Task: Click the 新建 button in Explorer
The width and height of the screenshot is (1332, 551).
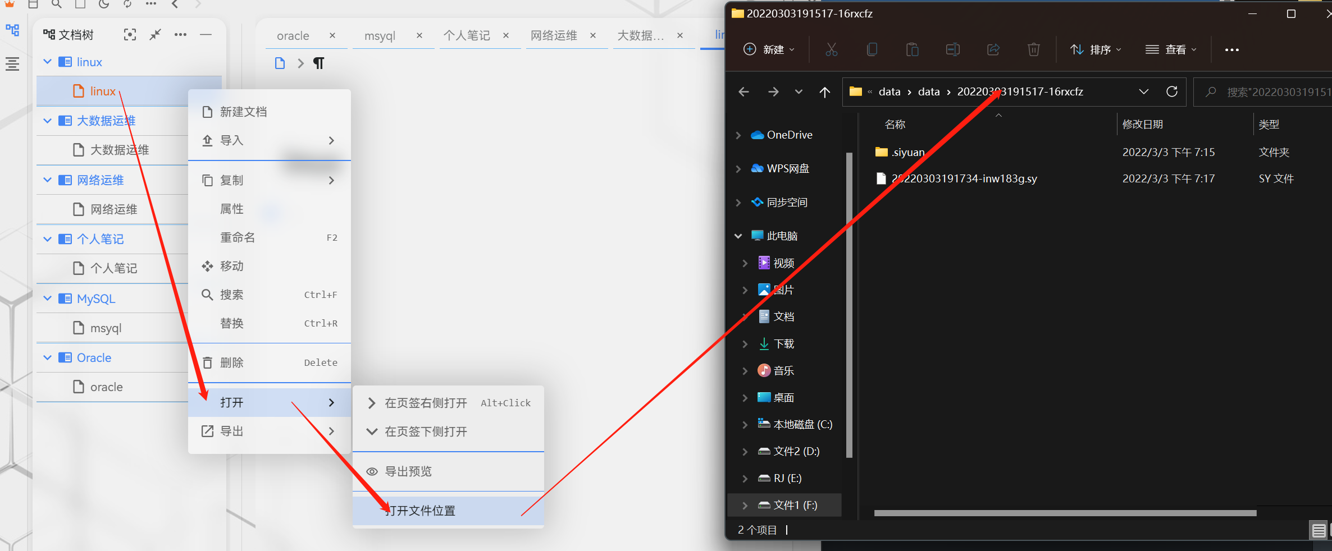Action: point(768,50)
